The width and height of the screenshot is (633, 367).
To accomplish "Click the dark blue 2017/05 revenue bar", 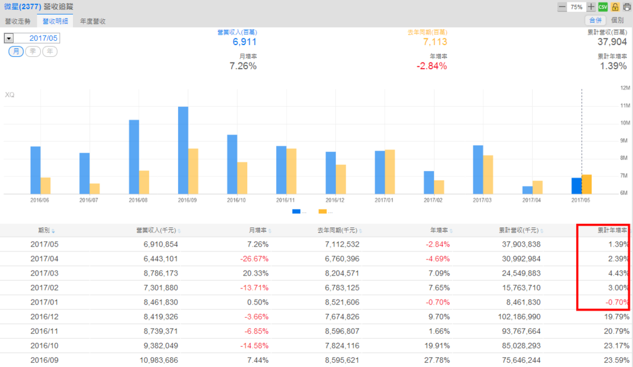I will 577,186.
